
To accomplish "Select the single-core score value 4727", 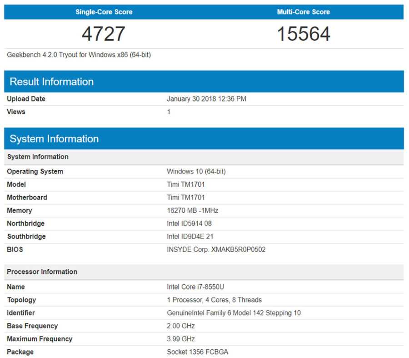I will 104,34.
